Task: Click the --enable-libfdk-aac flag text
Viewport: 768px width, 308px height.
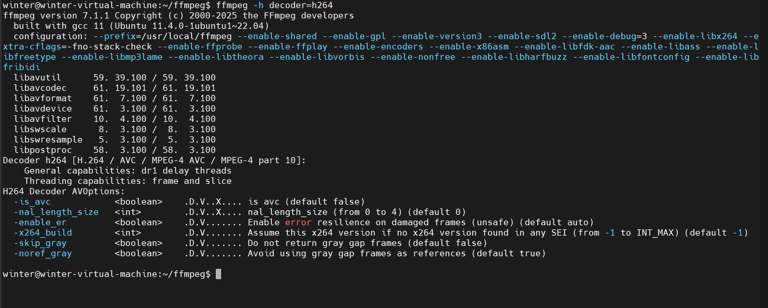Action: click(565, 47)
